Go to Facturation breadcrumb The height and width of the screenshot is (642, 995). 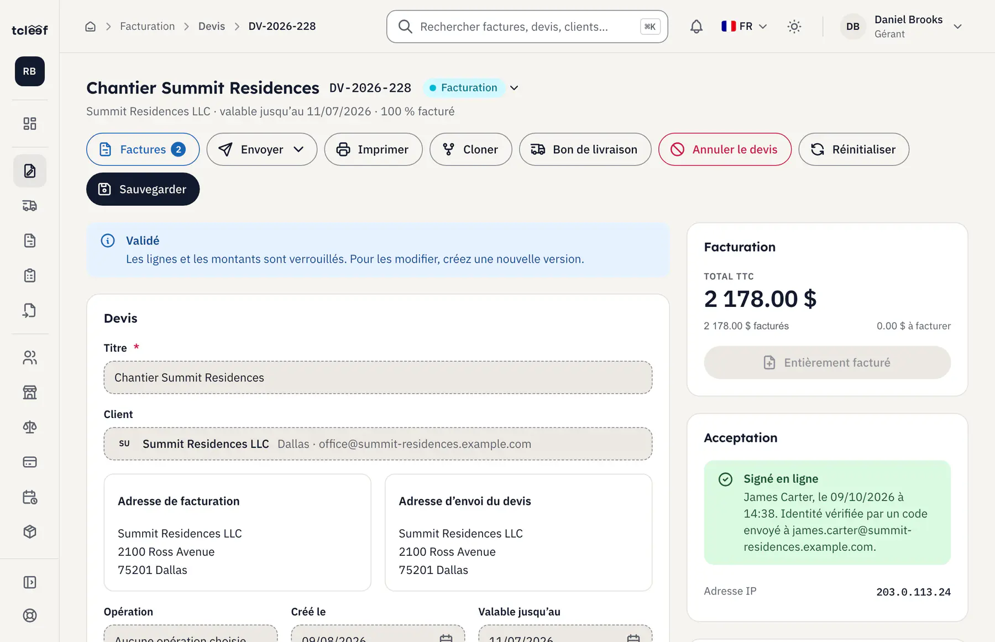pos(147,27)
